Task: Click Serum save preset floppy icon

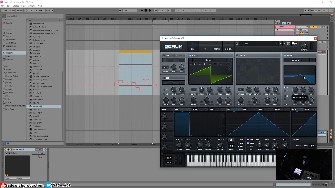Action: pyautogui.click(x=237, y=44)
